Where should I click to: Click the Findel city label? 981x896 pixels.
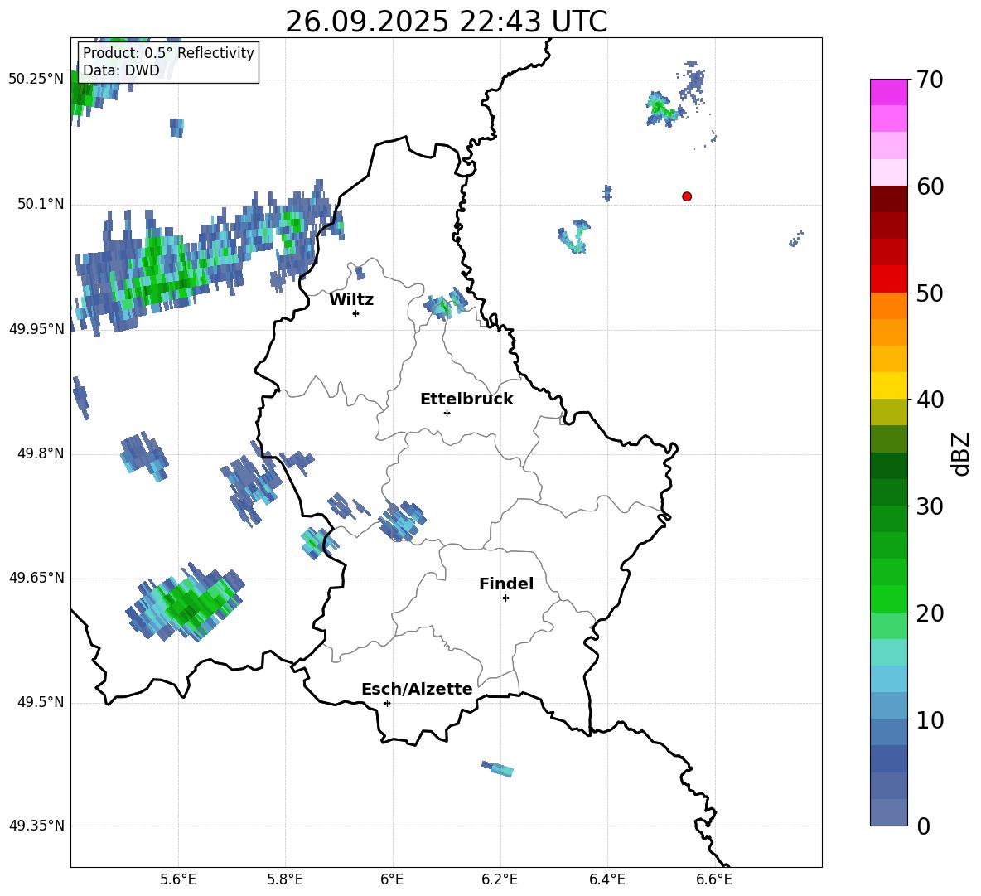[506, 584]
